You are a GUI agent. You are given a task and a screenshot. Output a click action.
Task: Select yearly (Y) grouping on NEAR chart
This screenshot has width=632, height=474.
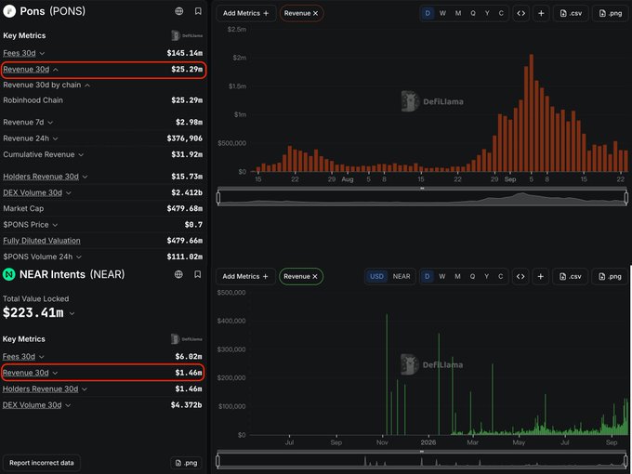486,277
